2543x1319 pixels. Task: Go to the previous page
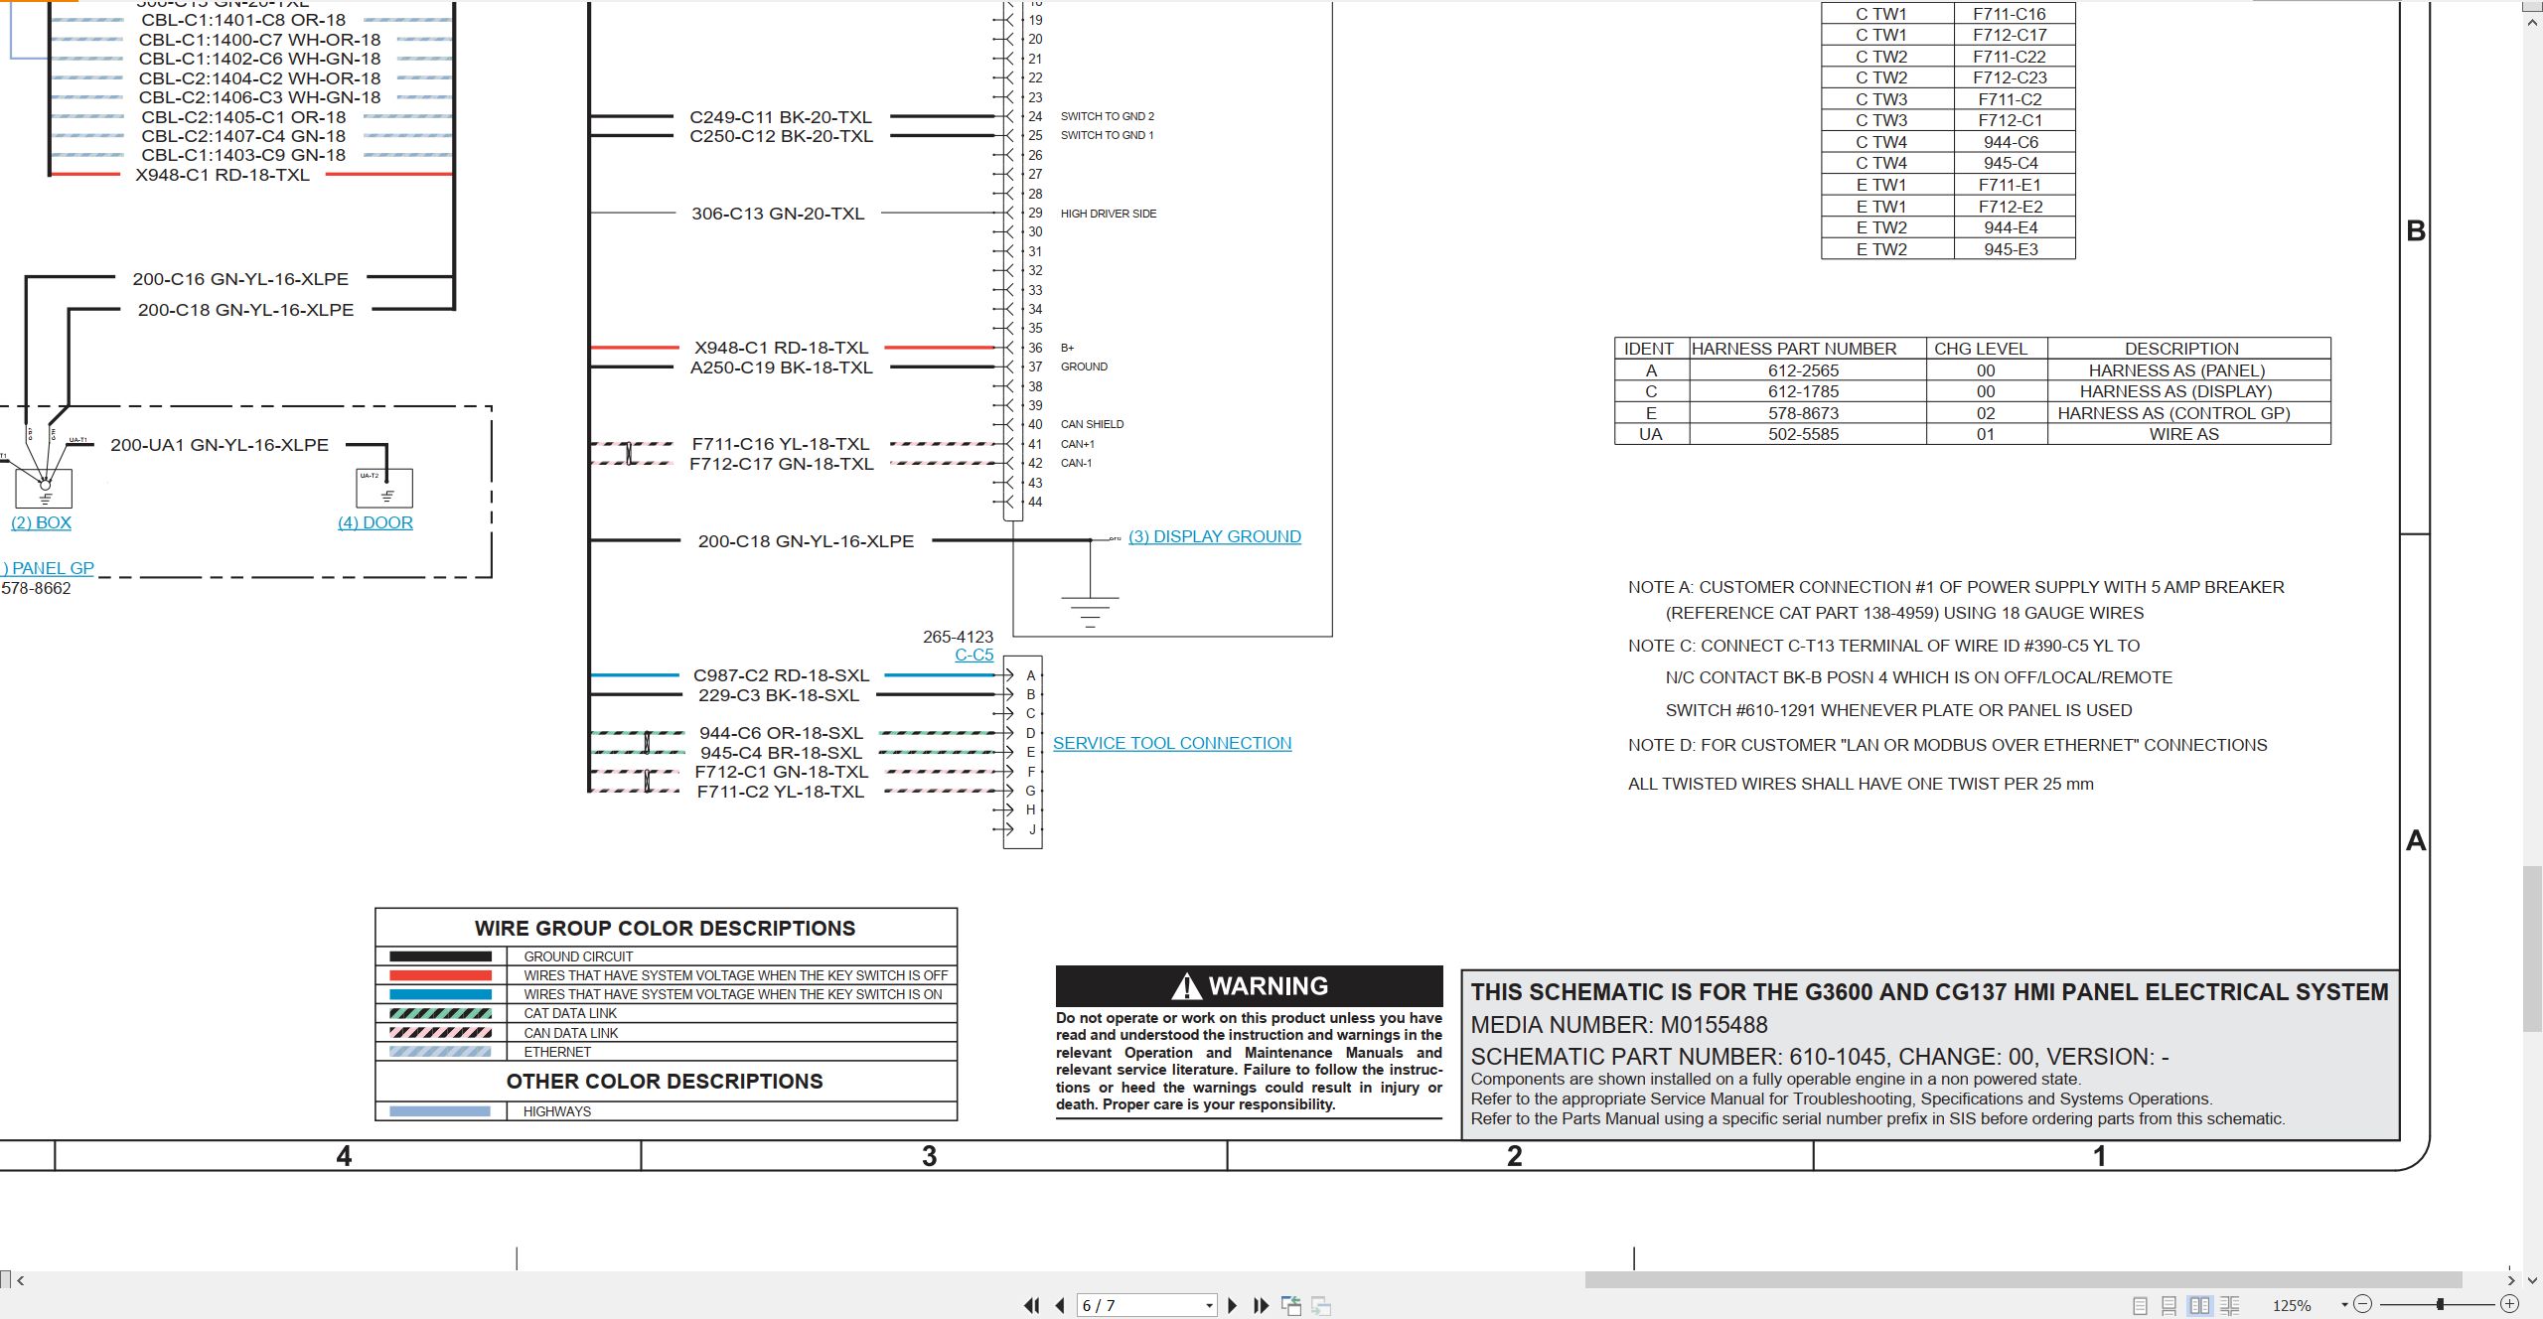pyautogui.click(x=1060, y=1305)
